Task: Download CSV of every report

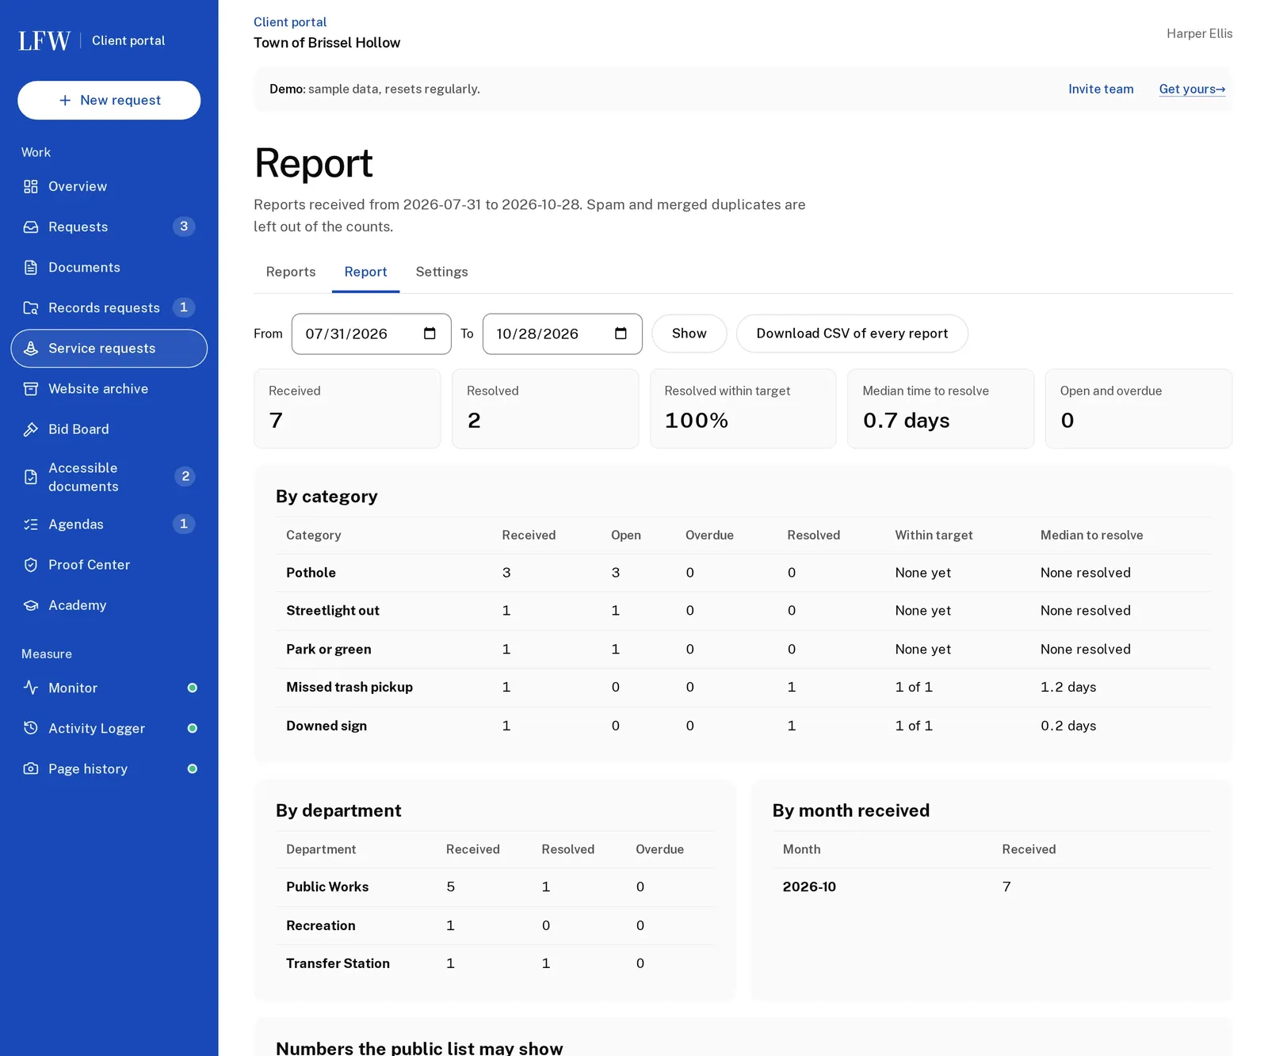Action: (852, 334)
